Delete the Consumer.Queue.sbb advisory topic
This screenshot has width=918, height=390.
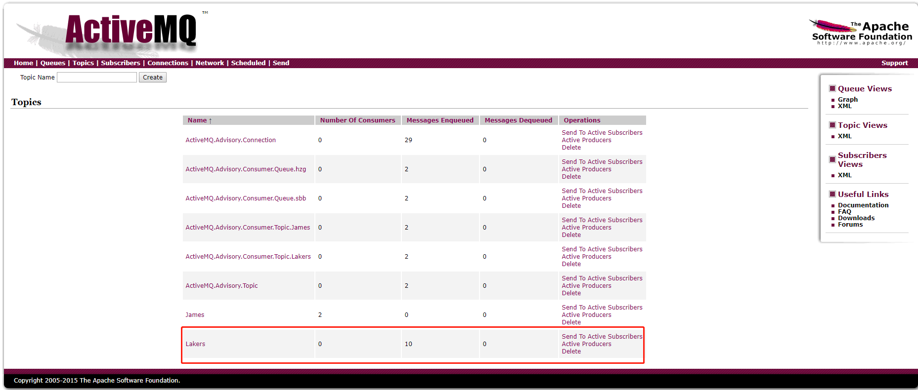pos(571,206)
